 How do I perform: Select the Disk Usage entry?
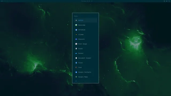(85, 44)
